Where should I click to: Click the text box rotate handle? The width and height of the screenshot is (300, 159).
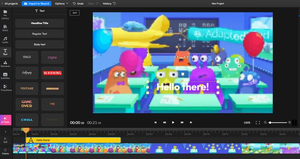(183, 74)
